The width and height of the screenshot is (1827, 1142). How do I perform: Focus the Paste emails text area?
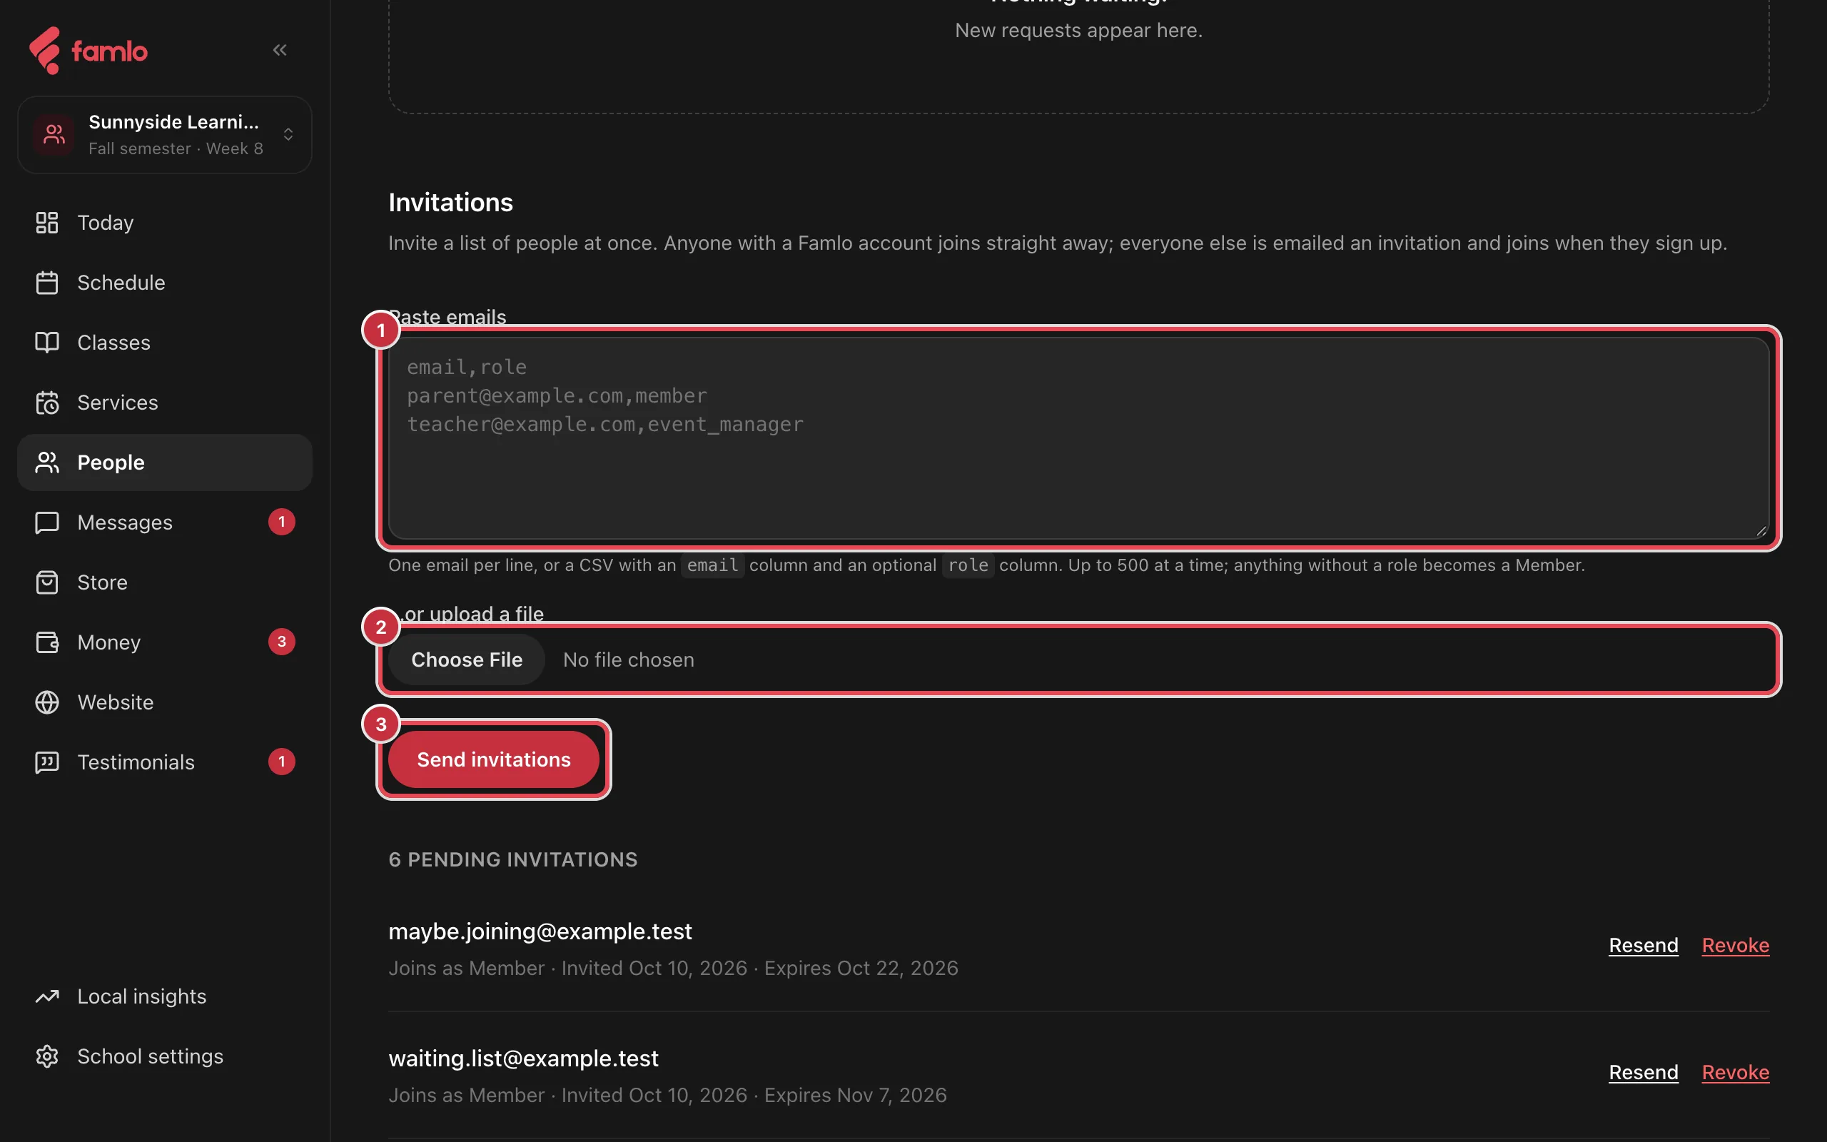[x=1078, y=438]
